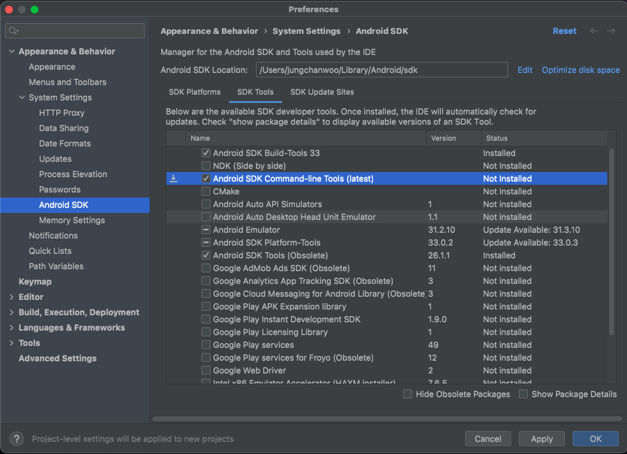
Task: Open Appearance settings page
Action: coord(52,67)
